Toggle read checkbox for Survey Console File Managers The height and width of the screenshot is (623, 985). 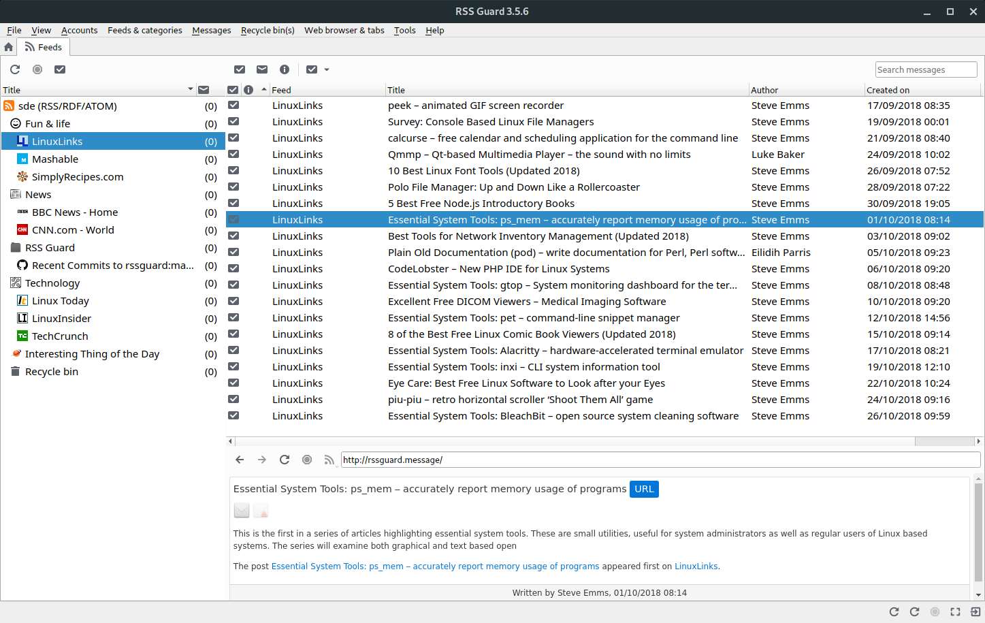[233, 121]
